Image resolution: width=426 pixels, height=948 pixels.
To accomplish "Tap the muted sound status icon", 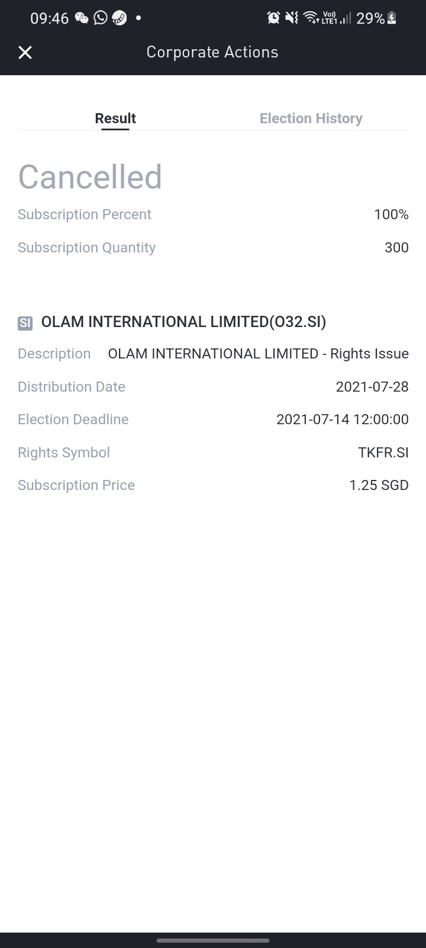I will tap(292, 18).
